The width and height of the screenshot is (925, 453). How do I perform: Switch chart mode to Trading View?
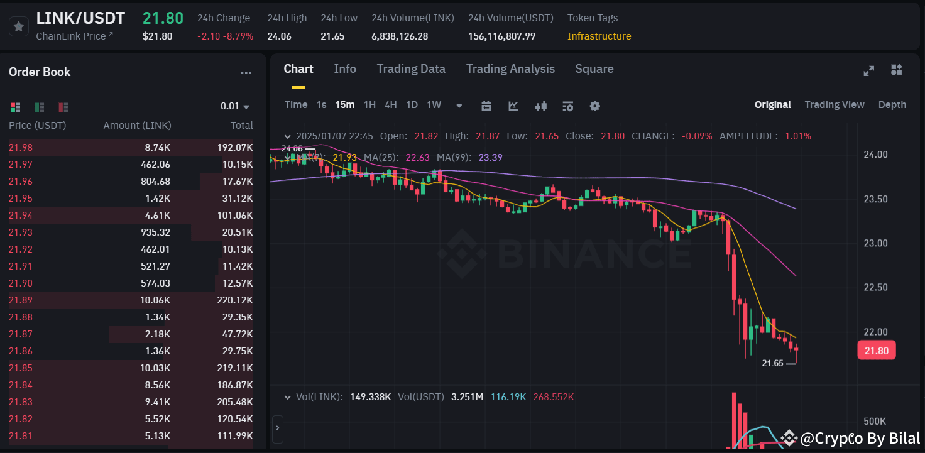pyautogui.click(x=835, y=105)
